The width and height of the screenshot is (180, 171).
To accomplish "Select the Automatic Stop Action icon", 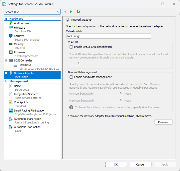I will point(11,127).
